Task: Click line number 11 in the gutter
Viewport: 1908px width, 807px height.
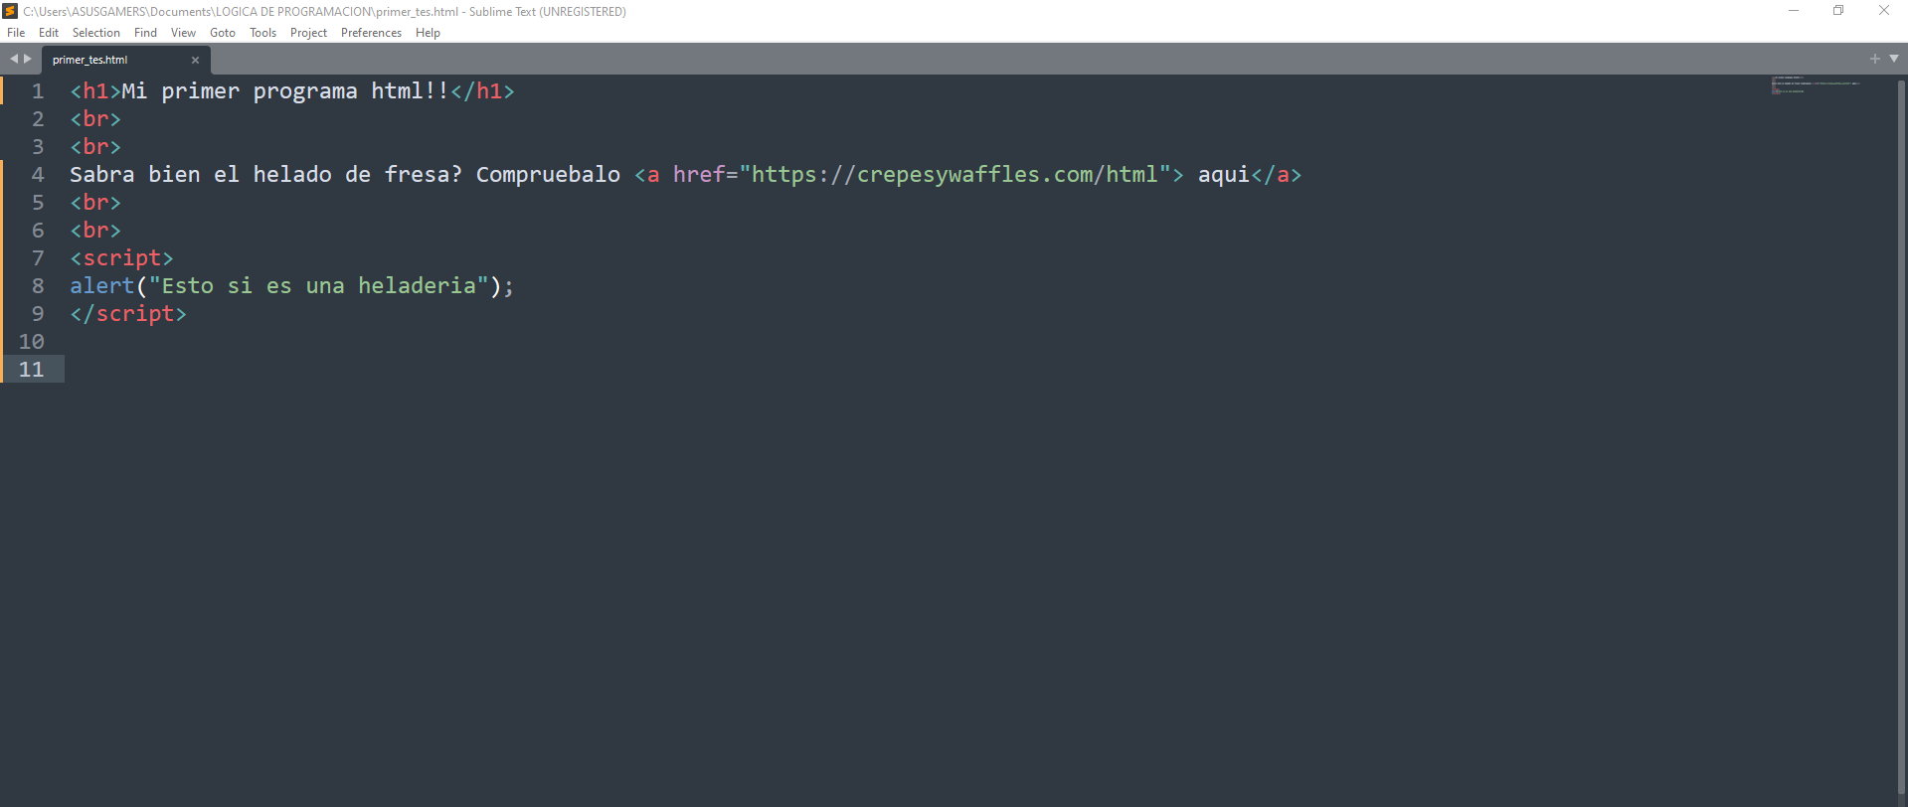Action: tap(32, 370)
